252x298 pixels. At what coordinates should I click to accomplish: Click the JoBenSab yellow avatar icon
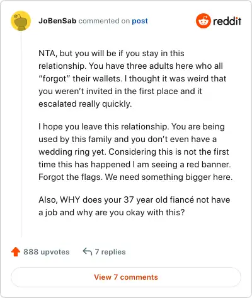coord(21,21)
